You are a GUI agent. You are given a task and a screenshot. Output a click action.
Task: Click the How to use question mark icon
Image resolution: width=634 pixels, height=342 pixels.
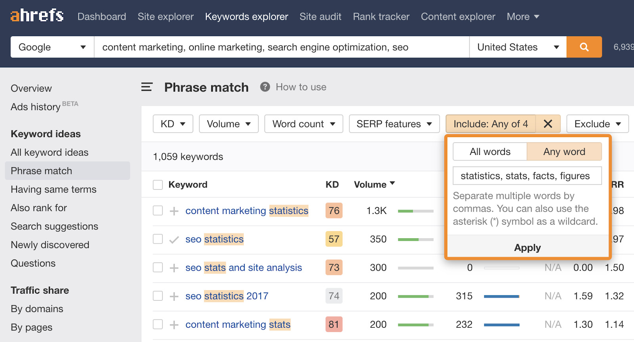(265, 87)
